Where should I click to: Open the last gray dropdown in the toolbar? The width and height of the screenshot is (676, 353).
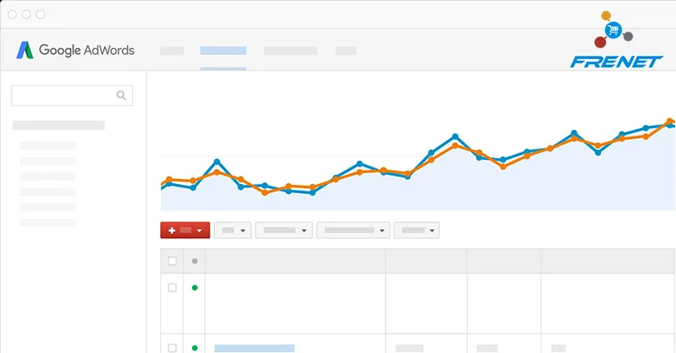pos(416,230)
